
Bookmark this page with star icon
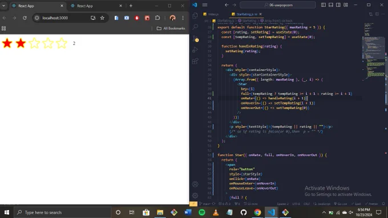[102, 18]
